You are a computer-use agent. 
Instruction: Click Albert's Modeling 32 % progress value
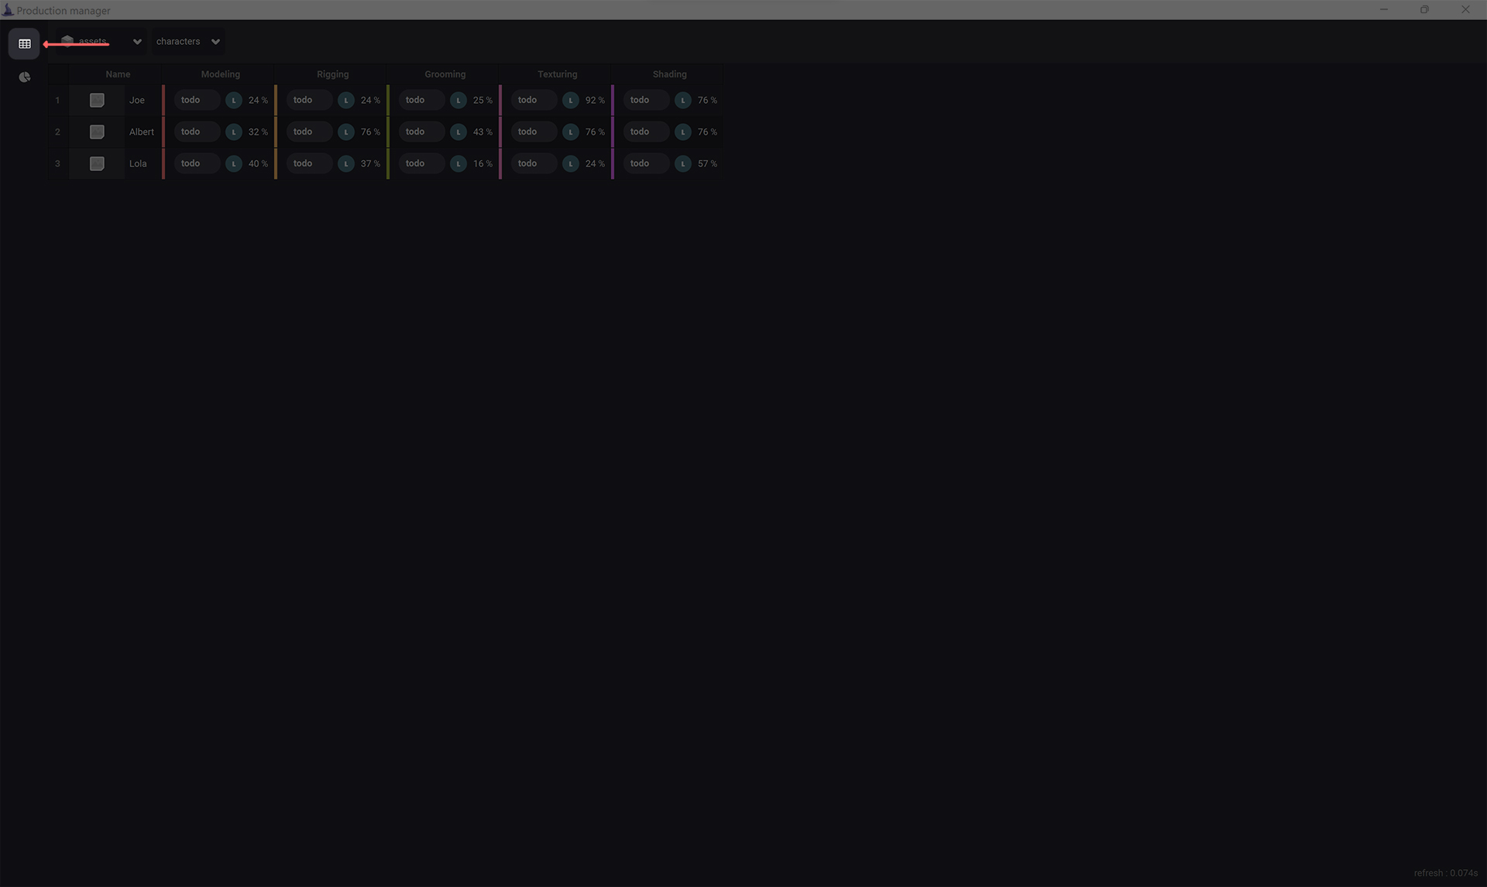[x=258, y=132]
